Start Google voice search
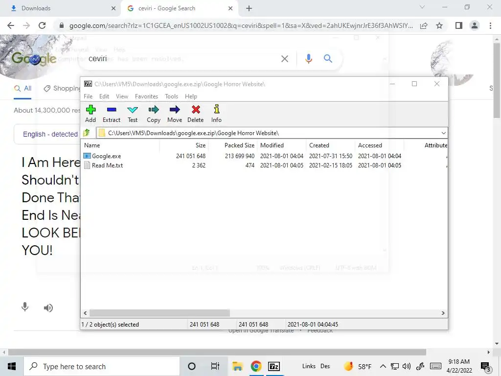 pyautogui.click(x=308, y=59)
